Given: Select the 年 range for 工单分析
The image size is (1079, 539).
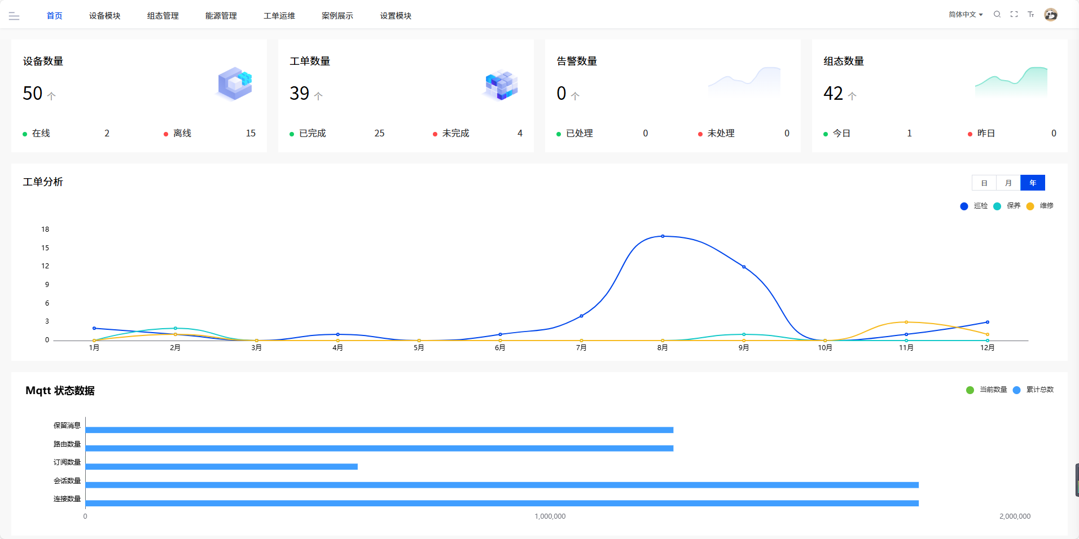Looking at the screenshot, I should [x=1032, y=183].
